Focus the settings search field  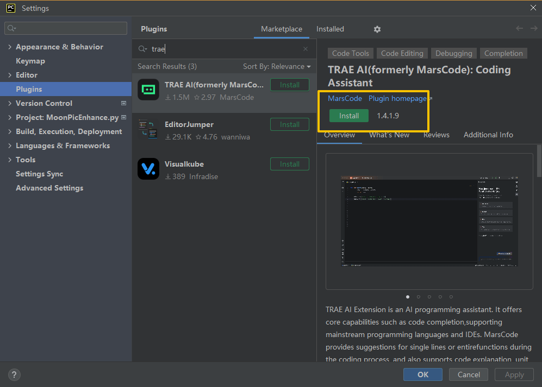pyautogui.click(x=66, y=28)
